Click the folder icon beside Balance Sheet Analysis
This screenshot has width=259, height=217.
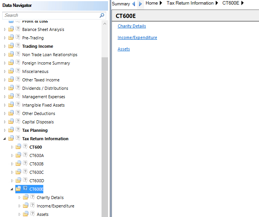[11, 29]
